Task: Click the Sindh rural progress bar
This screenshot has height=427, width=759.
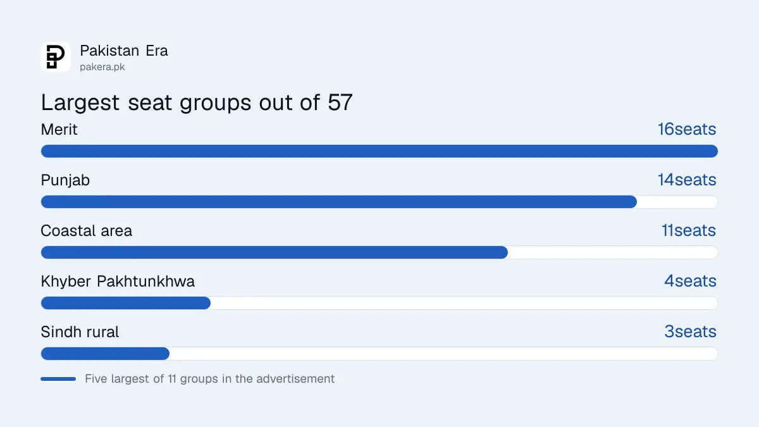Action: (x=379, y=354)
